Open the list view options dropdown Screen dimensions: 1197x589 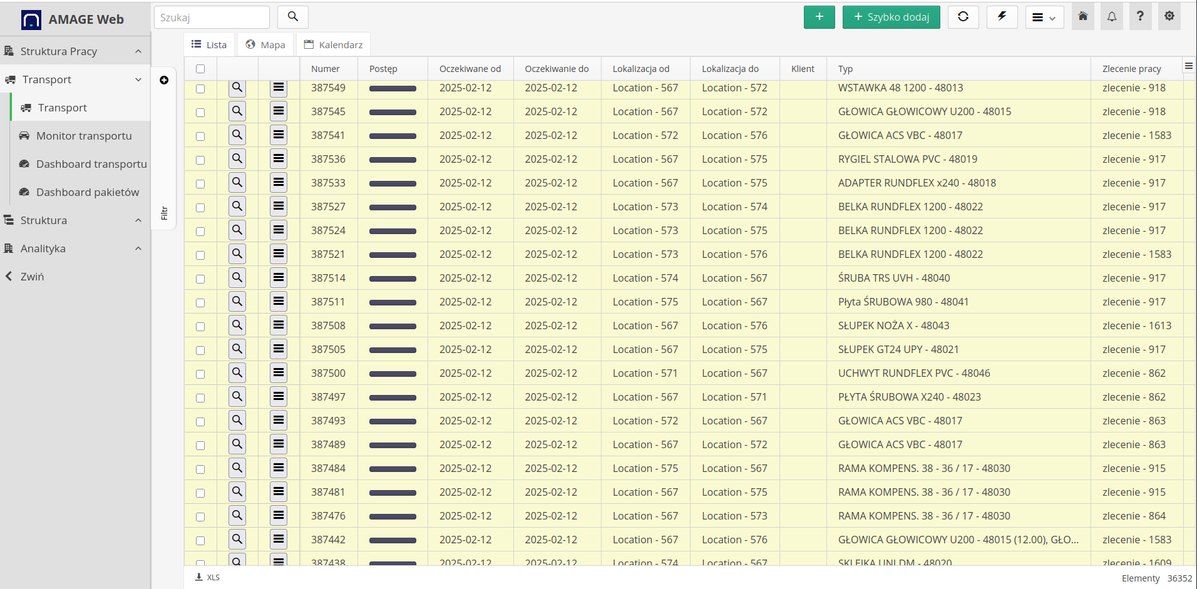tap(1044, 18)
